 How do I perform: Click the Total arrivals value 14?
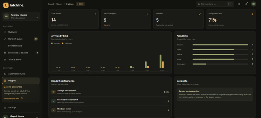[x=54, y=20]
